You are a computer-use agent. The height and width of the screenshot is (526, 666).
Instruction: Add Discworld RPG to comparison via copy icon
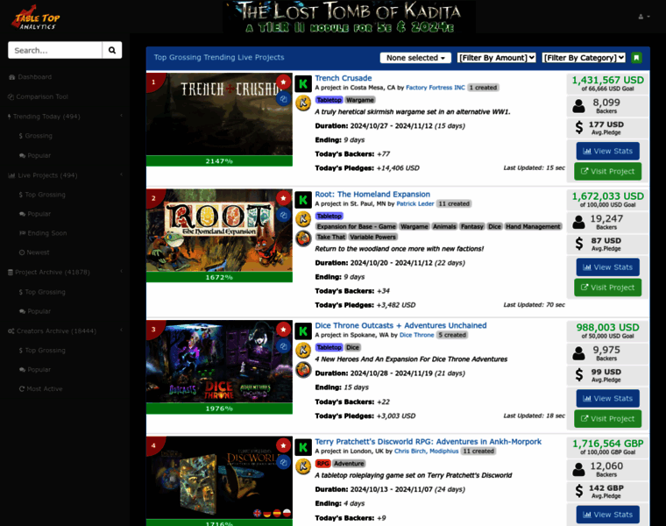pos(283,462)
